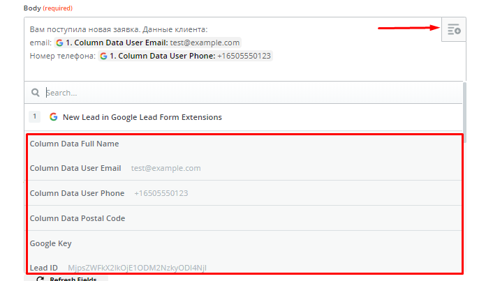Click the step number 1 badge

[35, 116]
